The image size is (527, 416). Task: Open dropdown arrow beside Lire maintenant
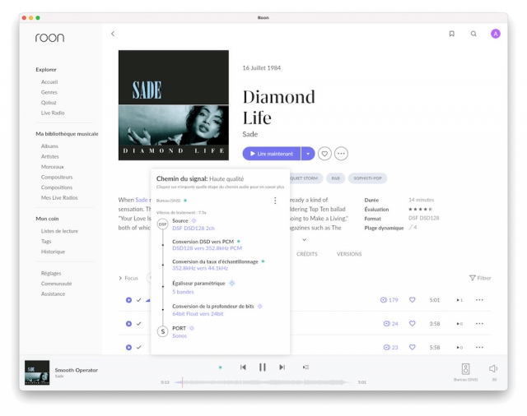pyautogui.click(x=308, y=154)
